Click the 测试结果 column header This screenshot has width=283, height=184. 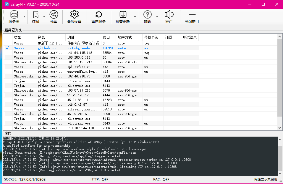tap(188, 37)
